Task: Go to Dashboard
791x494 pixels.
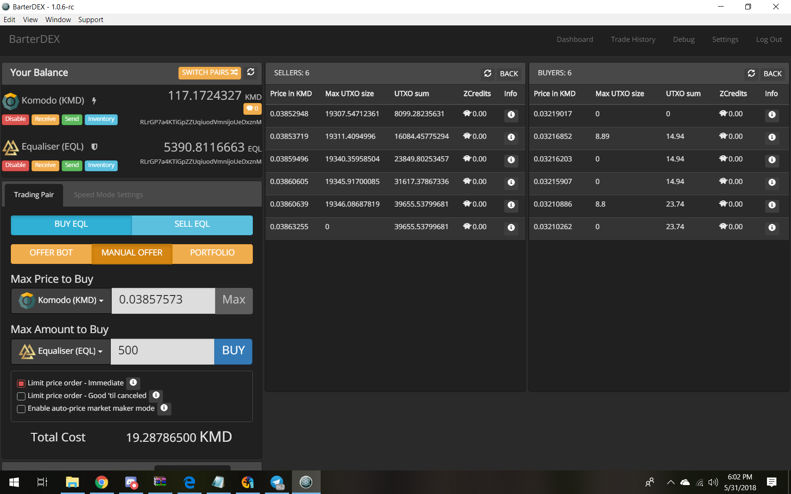Action: (574, 40)
